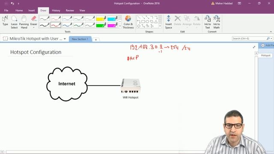Click the Hotspot Configuration page title
This screenshot has height=154, width=274.
pos(36,52)
